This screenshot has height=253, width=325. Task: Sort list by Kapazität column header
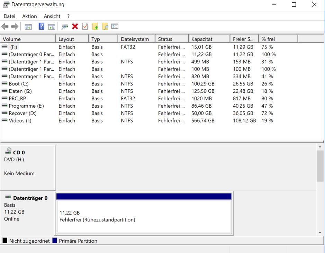click(x=209, y=39)
